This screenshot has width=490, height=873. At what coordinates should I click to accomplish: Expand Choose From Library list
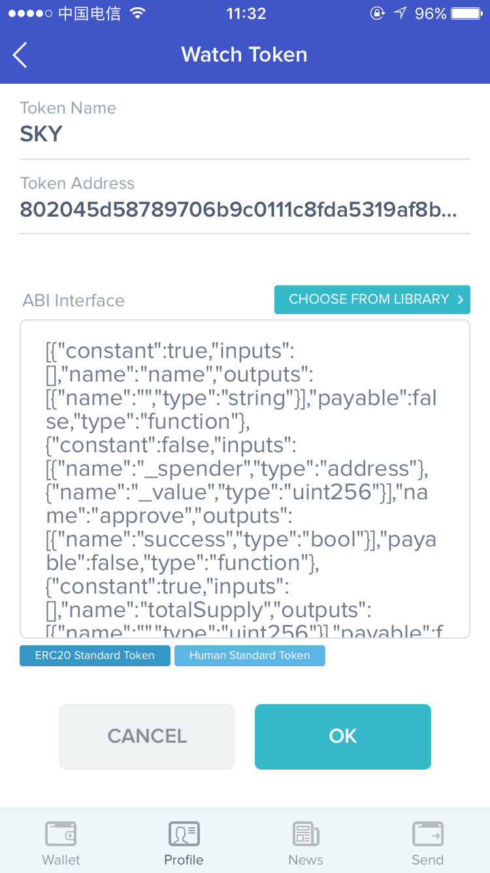(x=372, y=300)
